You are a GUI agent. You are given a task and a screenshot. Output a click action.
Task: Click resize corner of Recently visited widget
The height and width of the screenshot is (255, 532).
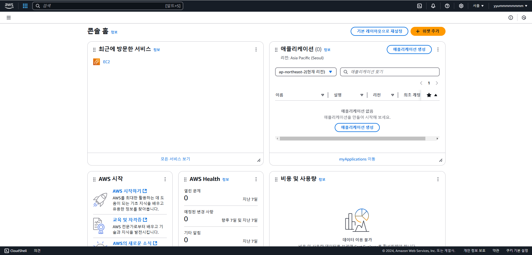coord(259,160)
